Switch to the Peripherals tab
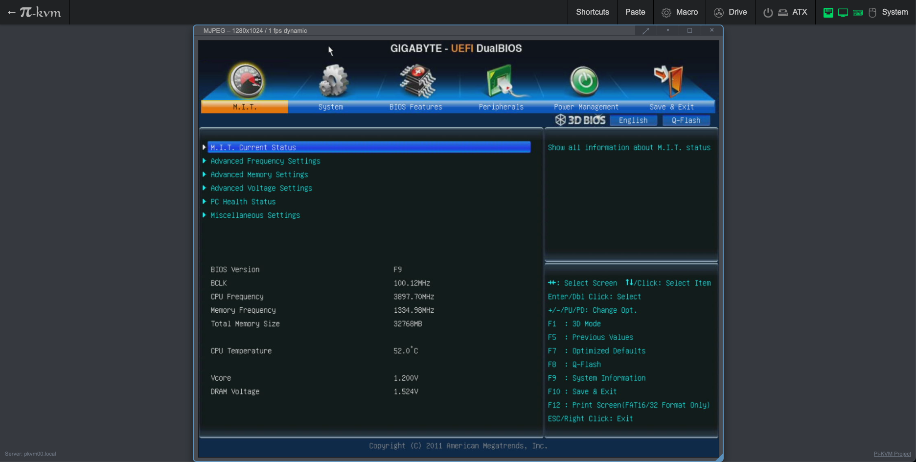 pyautogui.click(x=501, y=107)
